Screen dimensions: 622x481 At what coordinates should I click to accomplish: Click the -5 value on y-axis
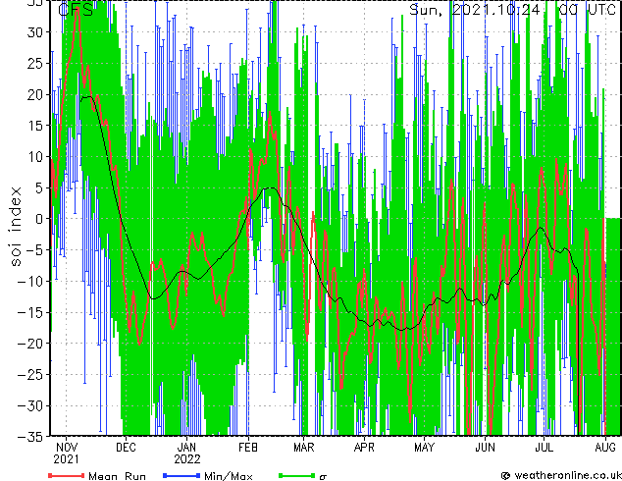(x=34, y=250)
